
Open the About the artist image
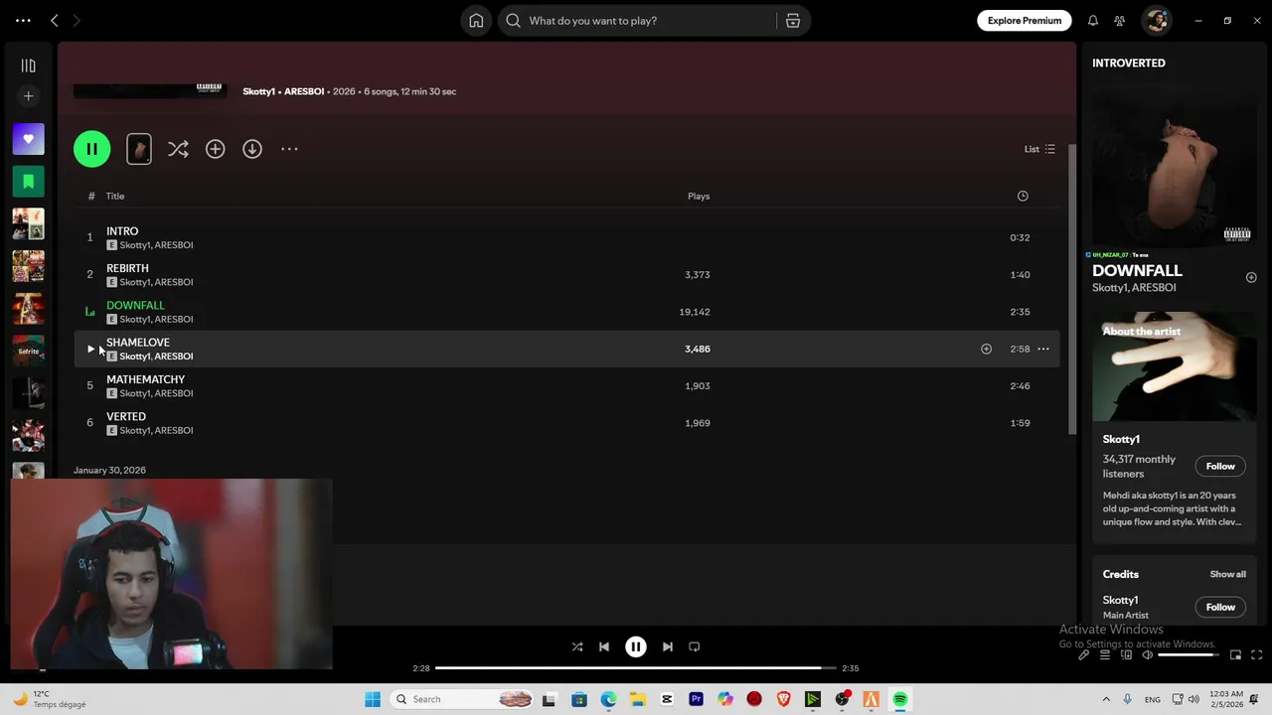coord(1175,367)
